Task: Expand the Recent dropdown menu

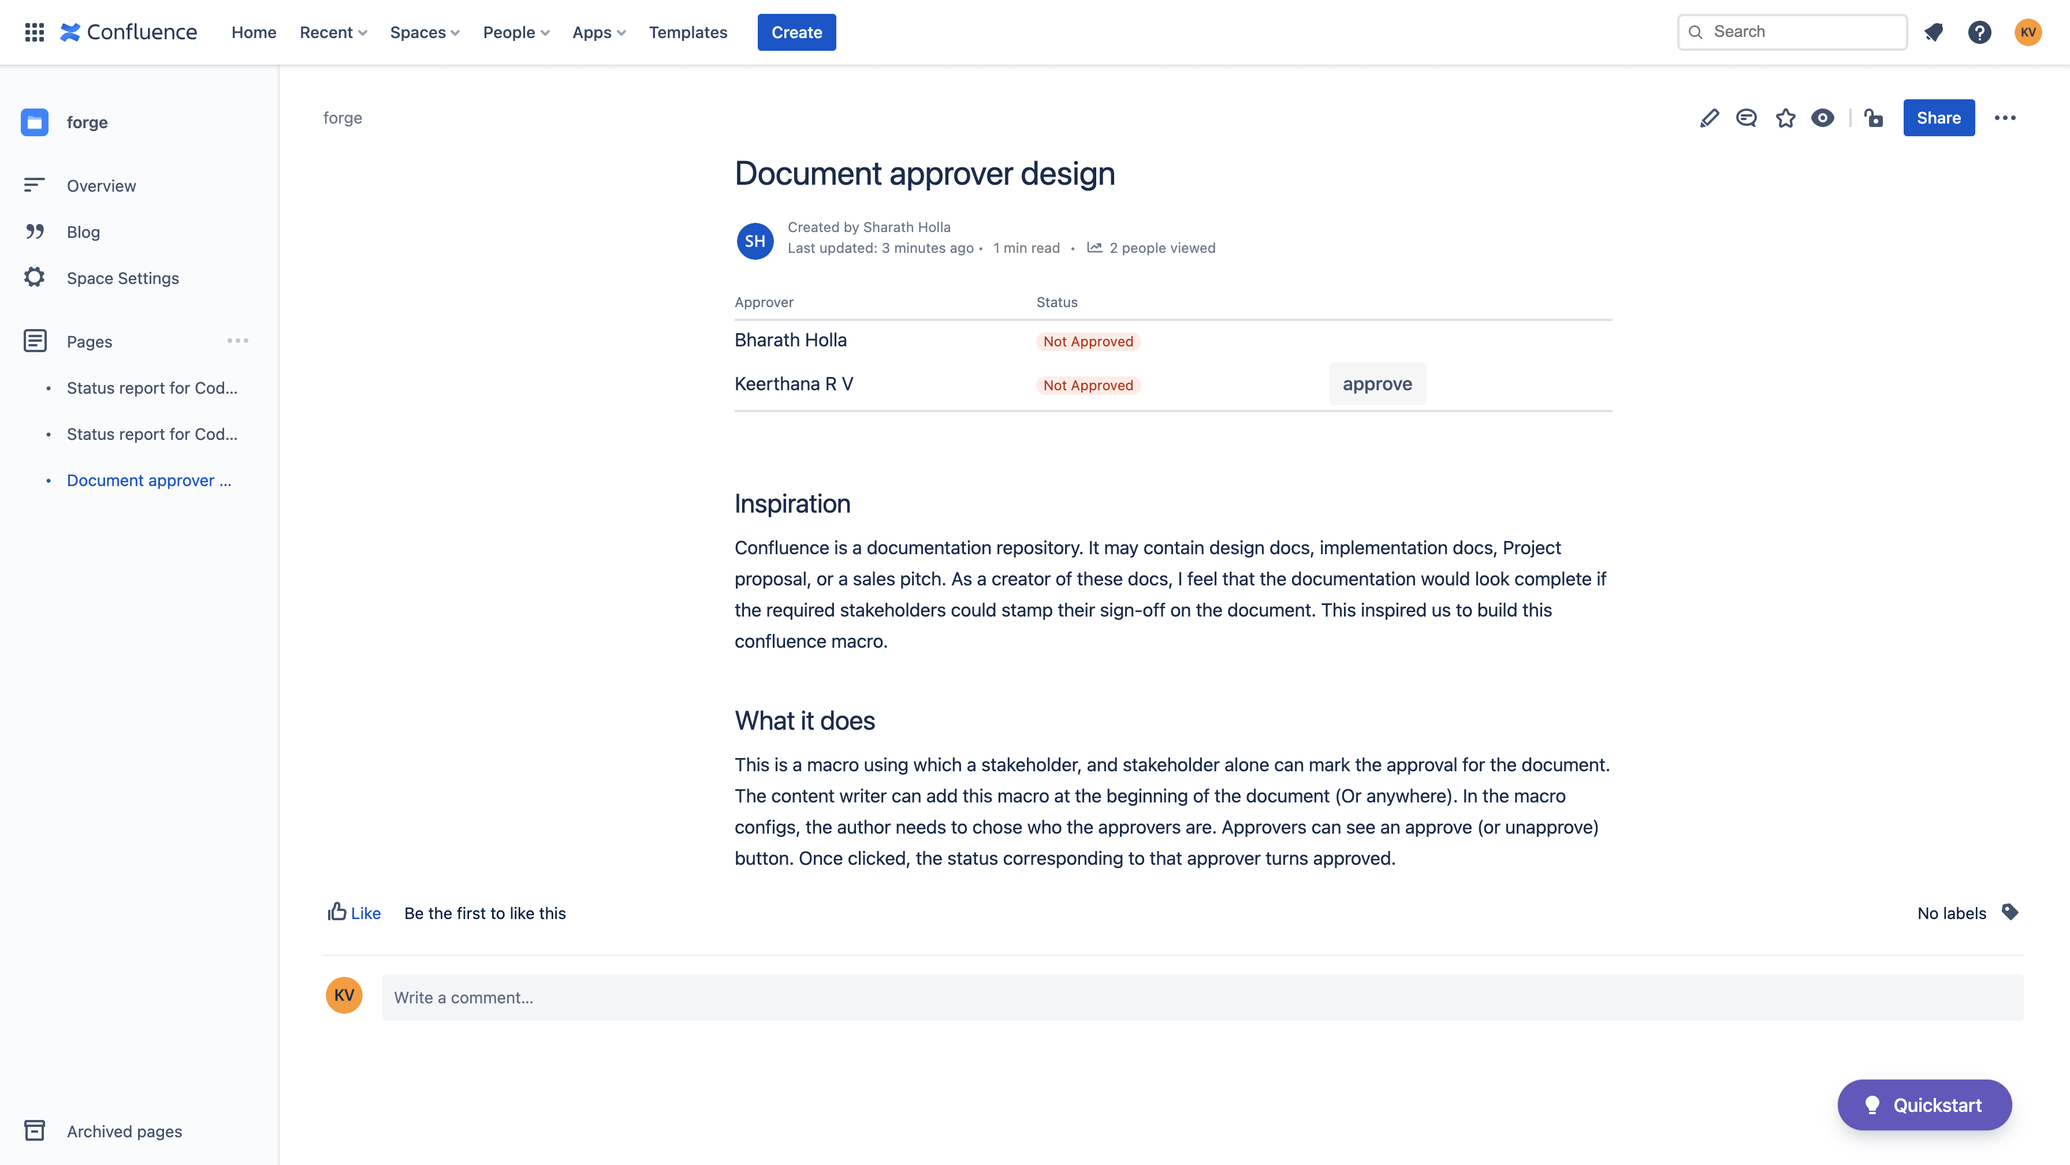Action: (x=333, y=32)
